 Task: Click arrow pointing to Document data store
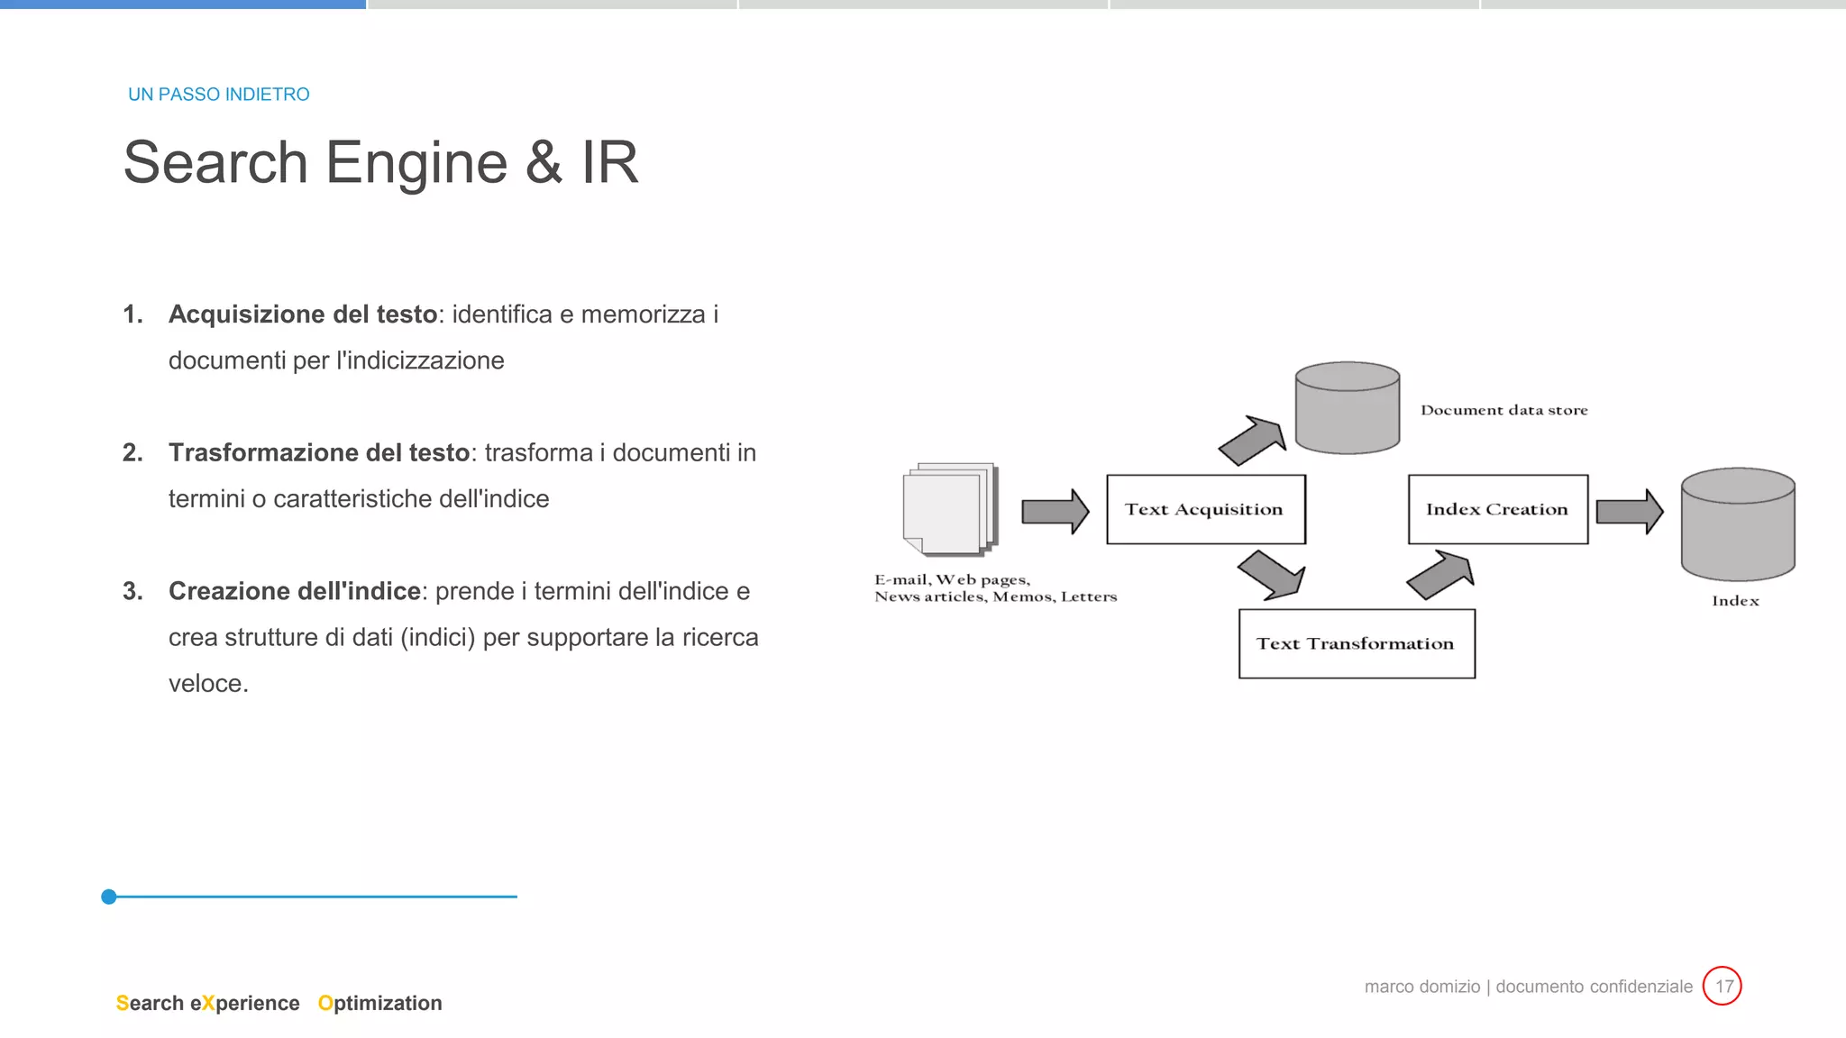1252,441
